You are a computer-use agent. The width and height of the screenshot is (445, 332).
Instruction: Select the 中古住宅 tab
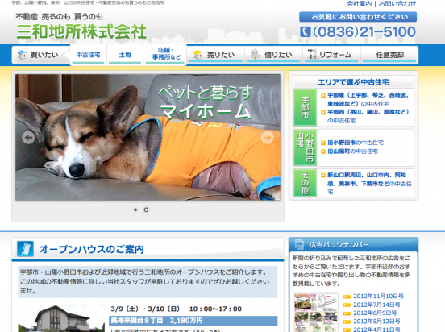pyautogui.click(x=88, y=55)
